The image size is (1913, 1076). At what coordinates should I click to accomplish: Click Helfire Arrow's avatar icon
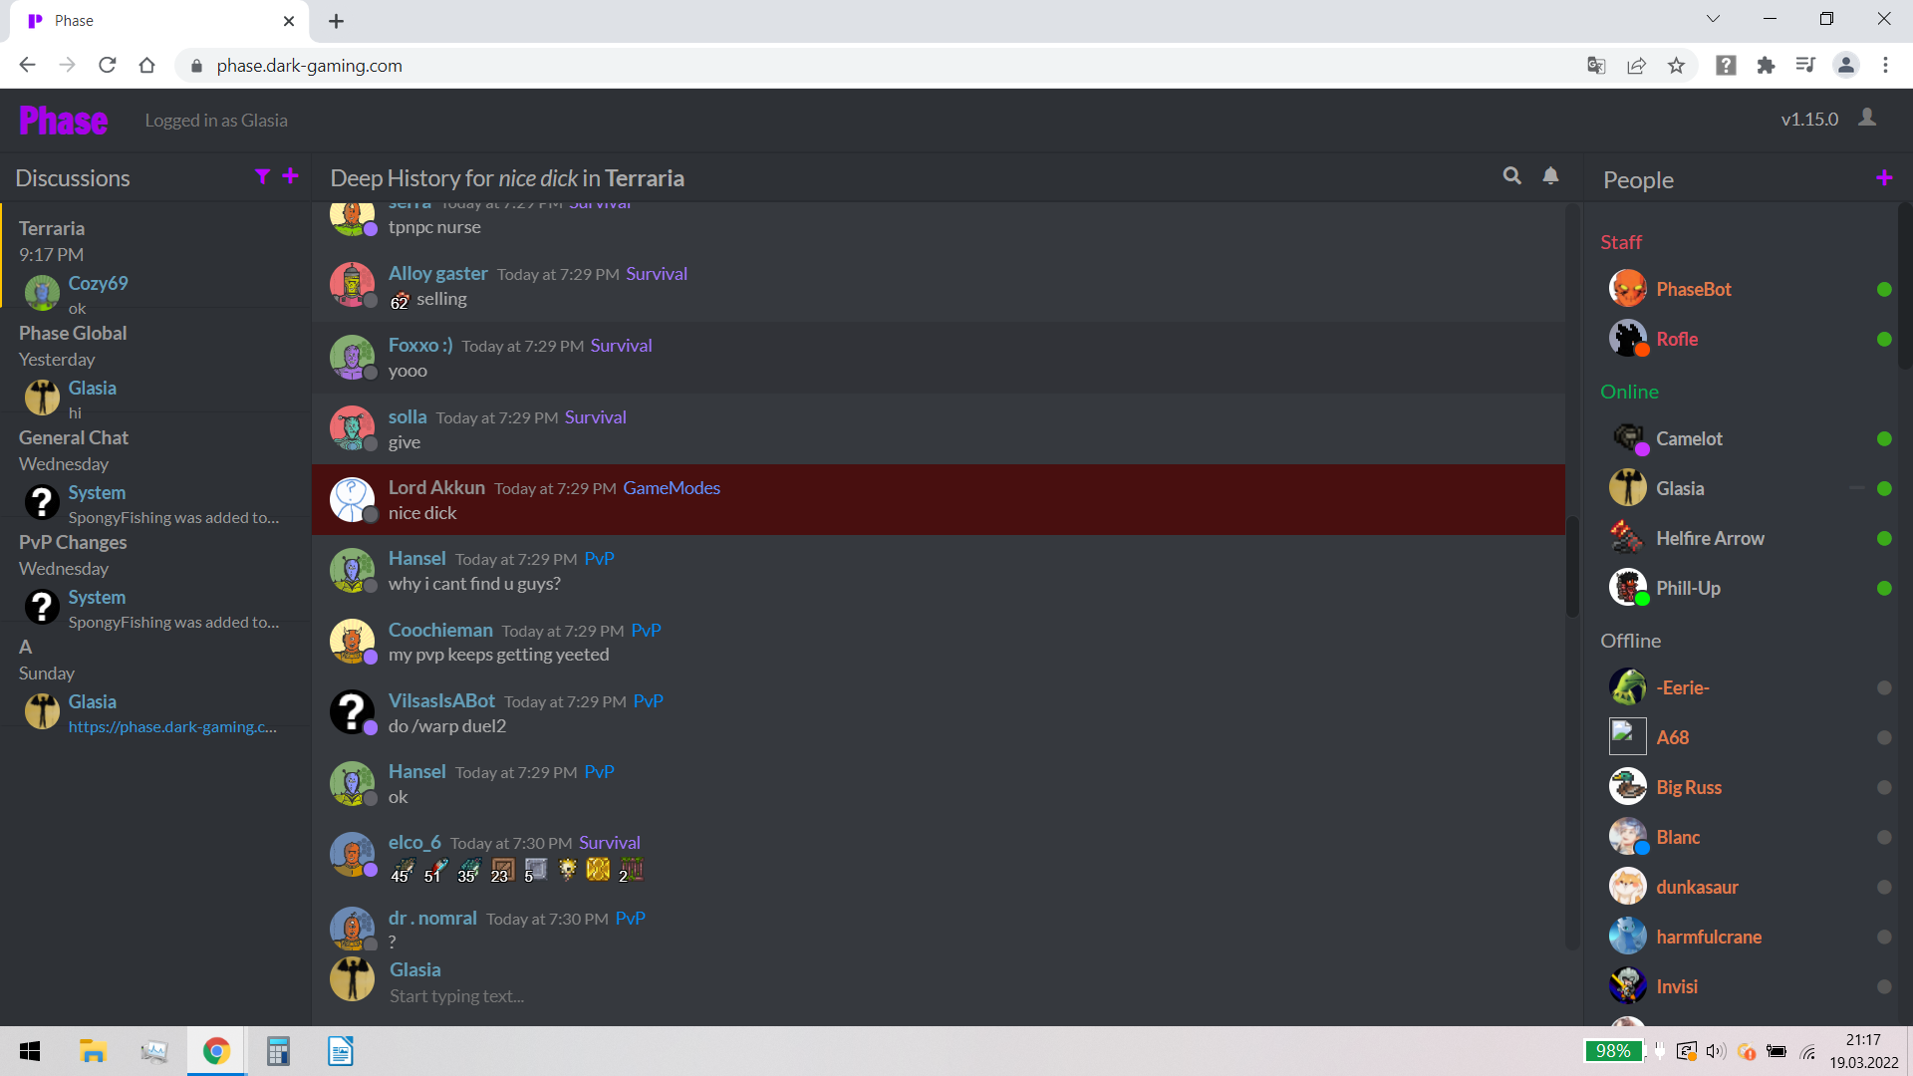1627,538
